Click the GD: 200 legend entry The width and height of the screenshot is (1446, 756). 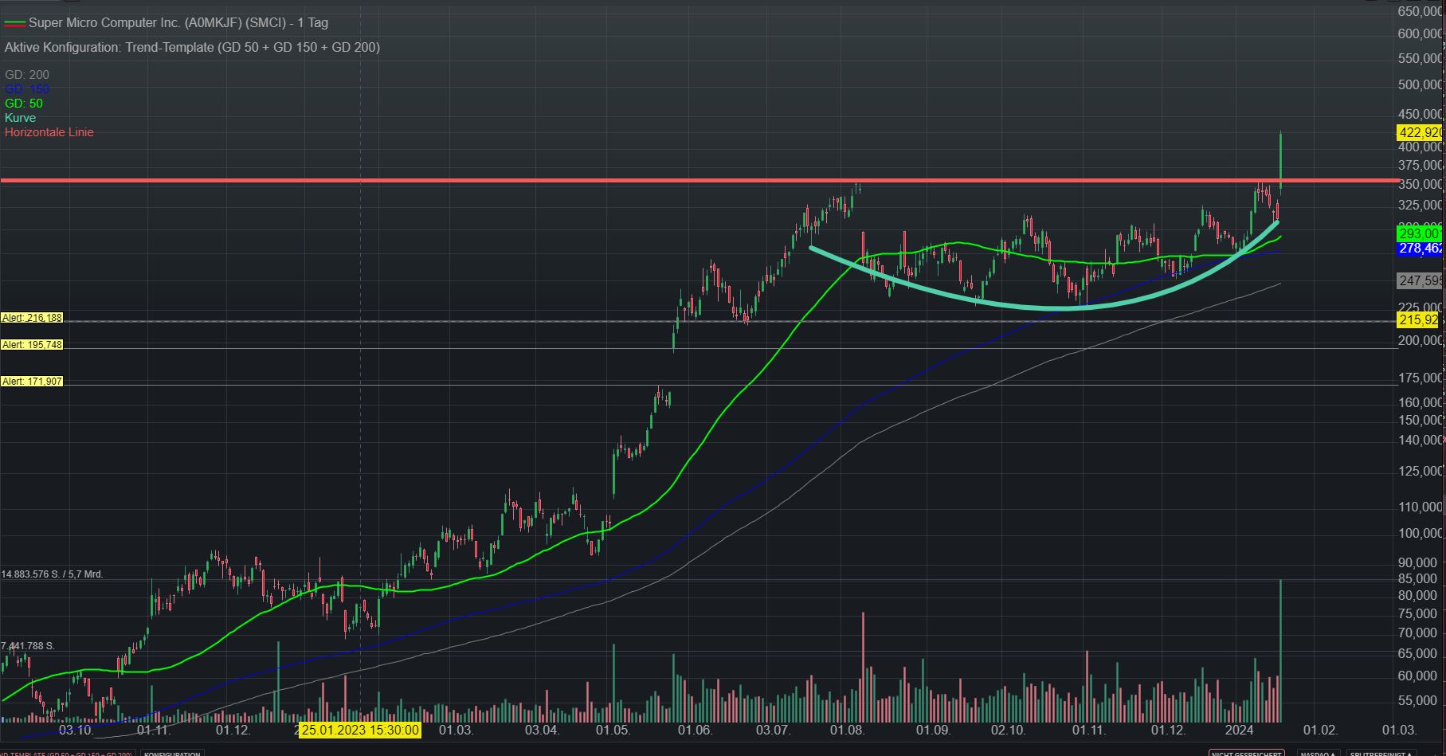click(x=27, y=75)
